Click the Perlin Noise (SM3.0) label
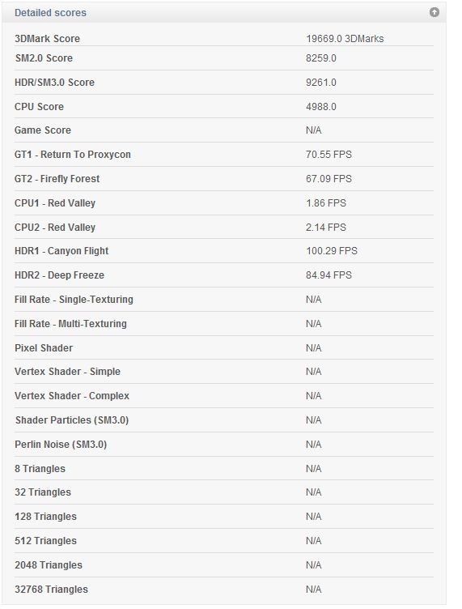 [x=61, y=445]
